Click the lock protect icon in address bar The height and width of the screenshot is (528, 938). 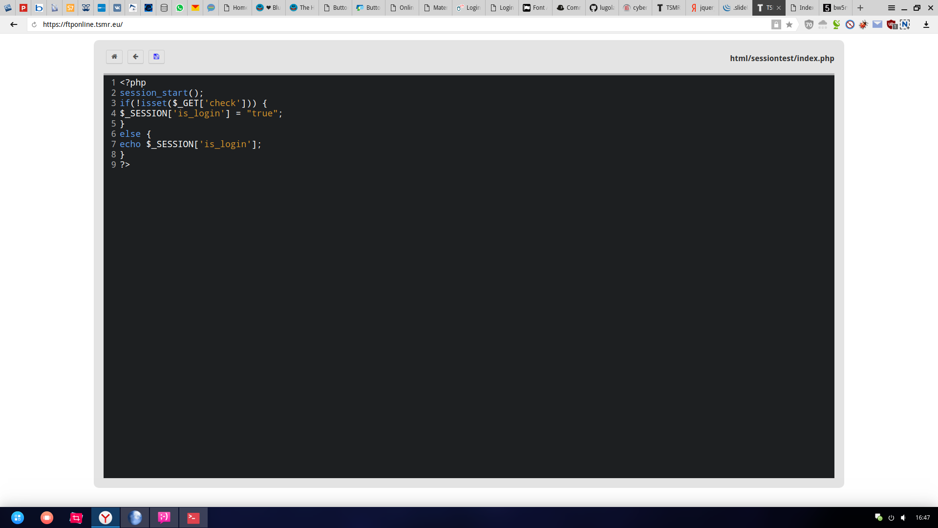coord(776,24)
